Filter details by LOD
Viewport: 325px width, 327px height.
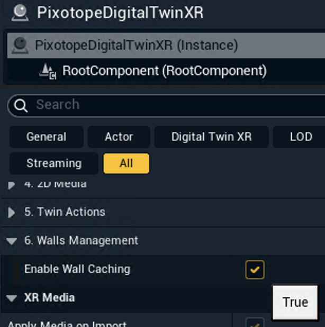[300, 137]
